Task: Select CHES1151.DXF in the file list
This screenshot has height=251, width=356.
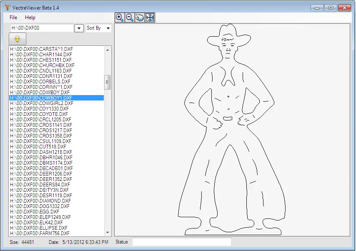Action: coord(57,60)
